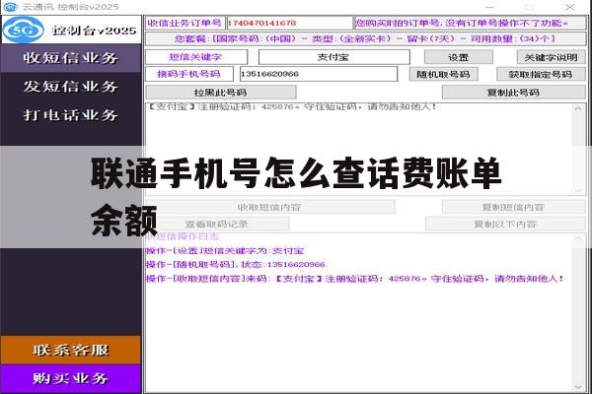Click the log line 操作-[随机取号码]
Viewport: 592px width, 394px height.
(235, 264)
